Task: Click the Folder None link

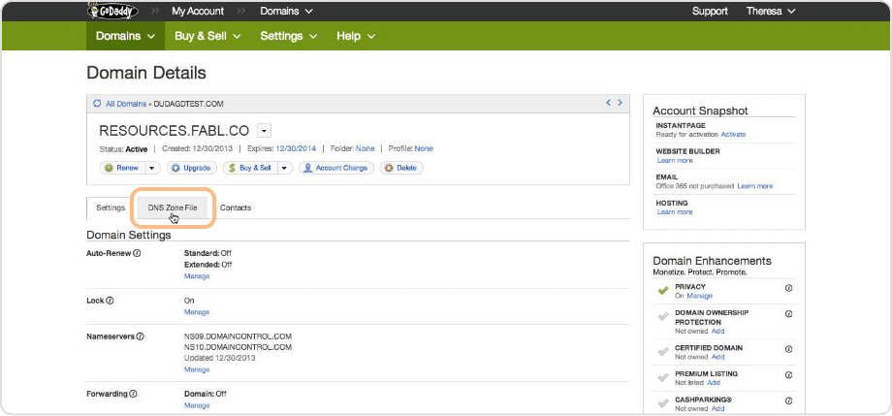Action: click(366, 148)
